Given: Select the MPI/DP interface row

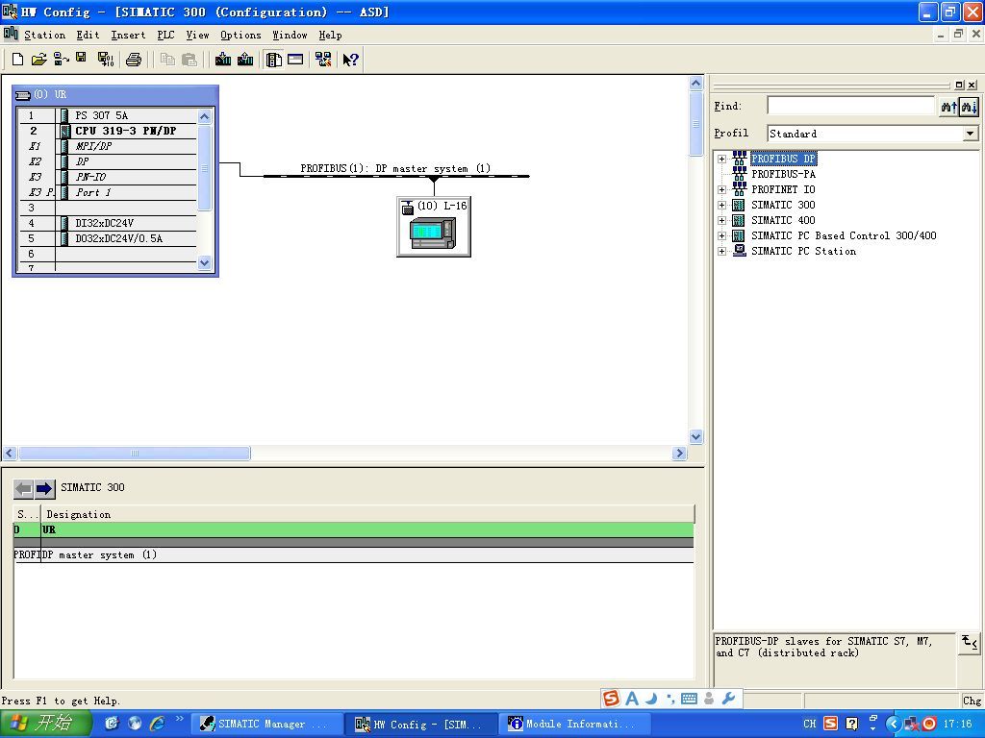Looking at the screenshot, I should (x=108, y=146).
